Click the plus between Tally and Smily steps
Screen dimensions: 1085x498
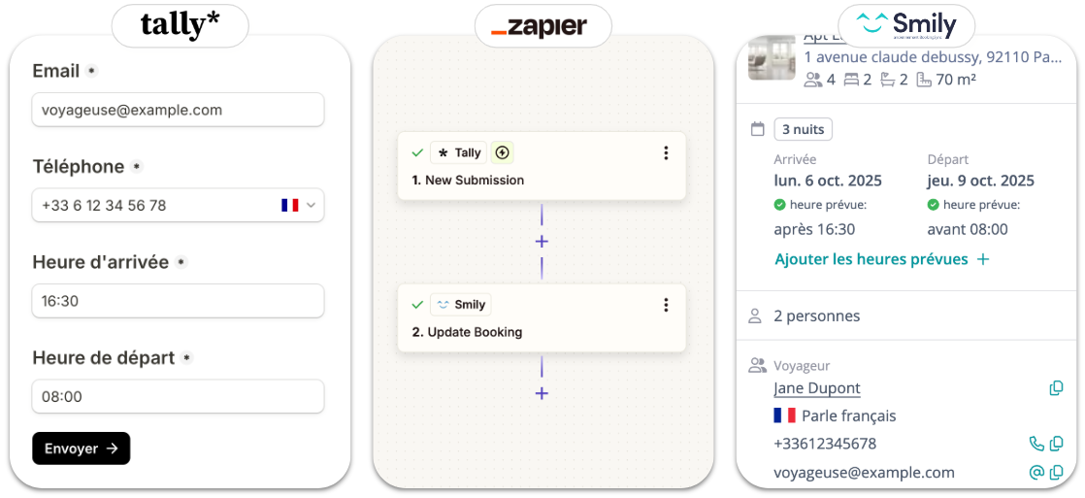[542, 241]
